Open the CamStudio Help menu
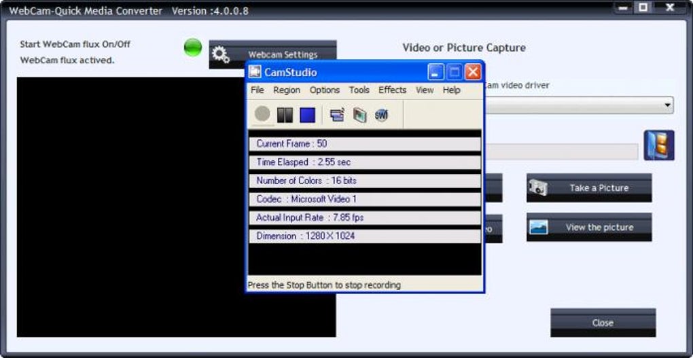Image resolution: width=693 pixels, height=358 pixels. [452, 90]
